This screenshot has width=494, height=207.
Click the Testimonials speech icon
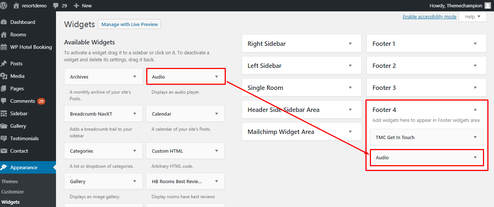pos(4,138)
